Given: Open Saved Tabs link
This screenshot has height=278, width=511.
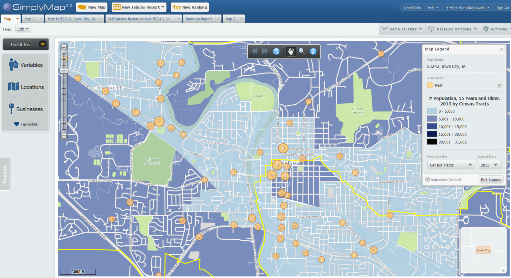Looking at the screenshot, I should (412, 8).
